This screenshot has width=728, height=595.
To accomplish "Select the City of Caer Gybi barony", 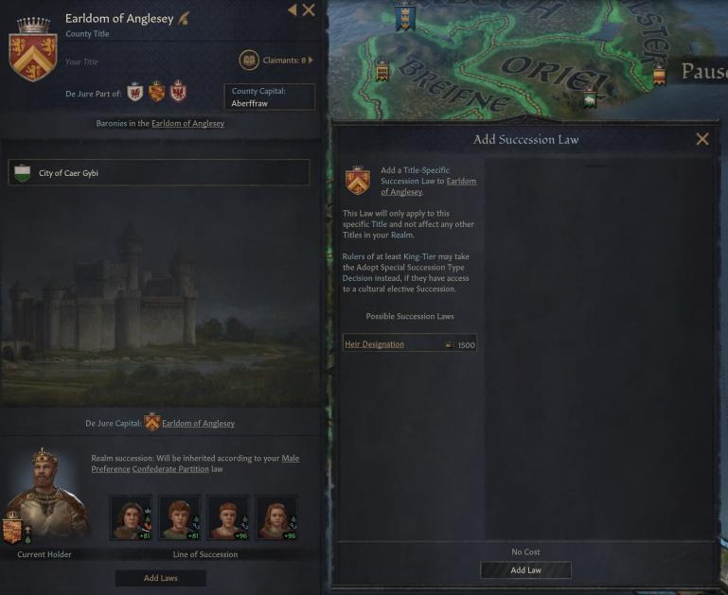I will coord(159,173).
